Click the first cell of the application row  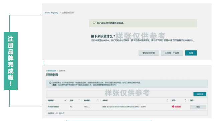pos(53,107)
